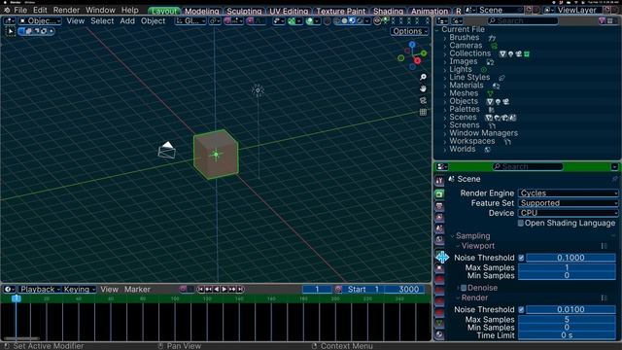Play the animation forward
This screenshot has width=622, height=350.
coord(225,290)
